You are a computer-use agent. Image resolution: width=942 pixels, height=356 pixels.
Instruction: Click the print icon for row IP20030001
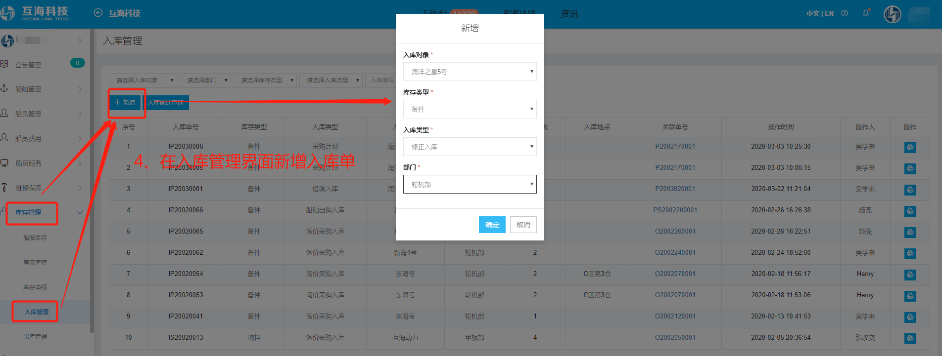click(x=910, y=190)
